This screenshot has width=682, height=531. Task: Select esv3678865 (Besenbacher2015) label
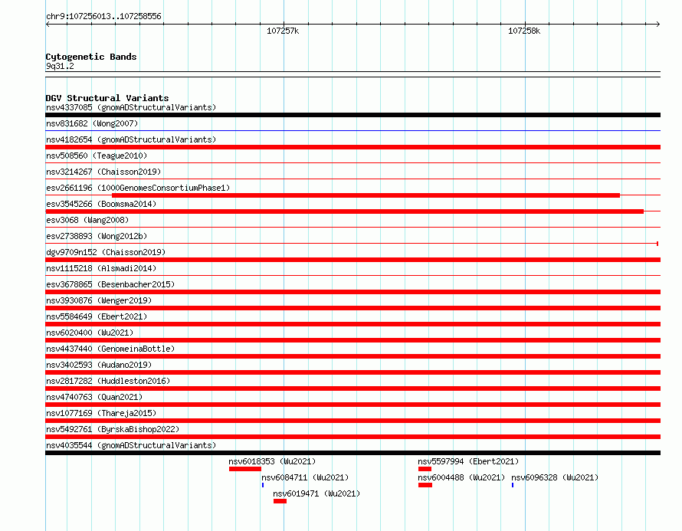110,284
